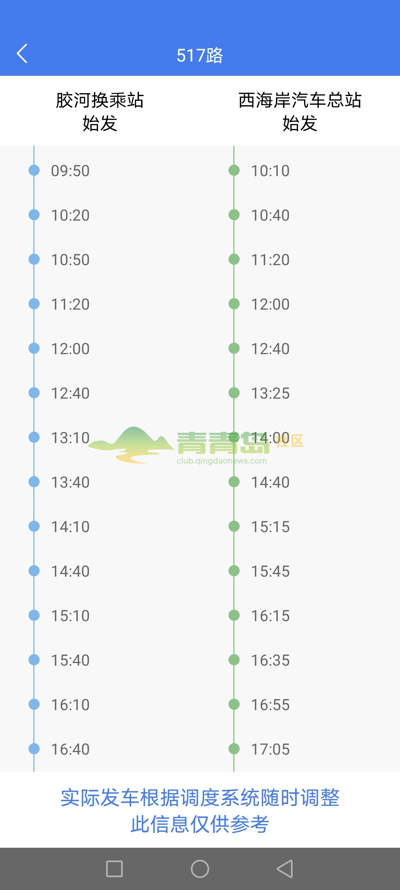Tap the 实际发车根据调度系统随时调整 notice

point(200,798)
